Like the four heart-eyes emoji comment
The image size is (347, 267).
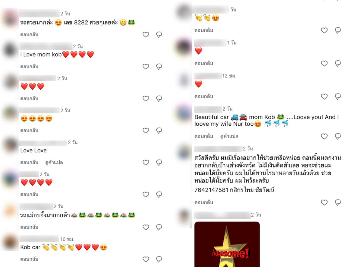[x=146, y=131]
